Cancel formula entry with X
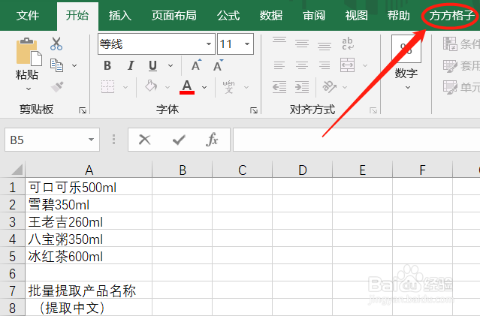480x316 pixels. (144, 140)
